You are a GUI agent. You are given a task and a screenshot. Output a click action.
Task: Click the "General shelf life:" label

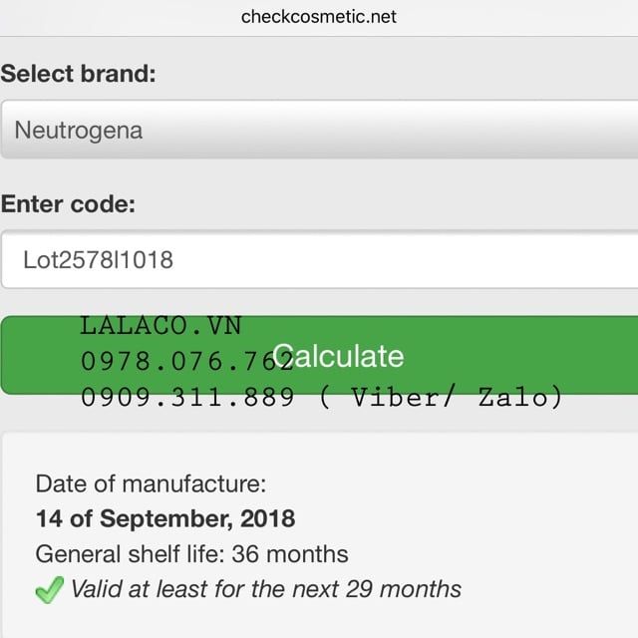pyautogui.click(x=136, y=554)
